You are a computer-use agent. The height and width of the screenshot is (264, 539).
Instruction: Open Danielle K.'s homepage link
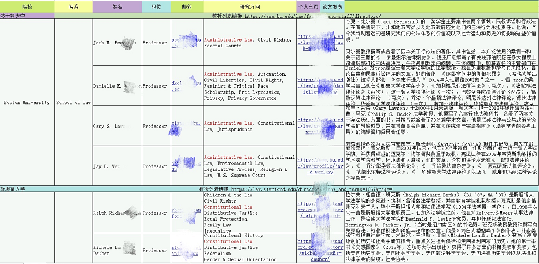320,86
